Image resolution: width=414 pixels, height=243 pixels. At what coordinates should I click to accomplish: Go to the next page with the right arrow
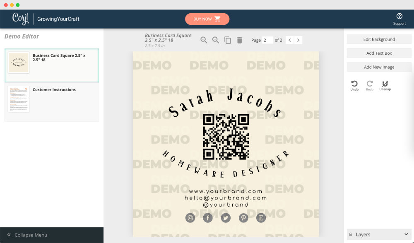[298, 40]
